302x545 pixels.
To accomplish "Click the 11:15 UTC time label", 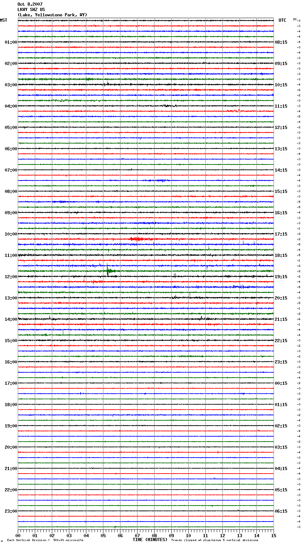I will coord(281,106).
